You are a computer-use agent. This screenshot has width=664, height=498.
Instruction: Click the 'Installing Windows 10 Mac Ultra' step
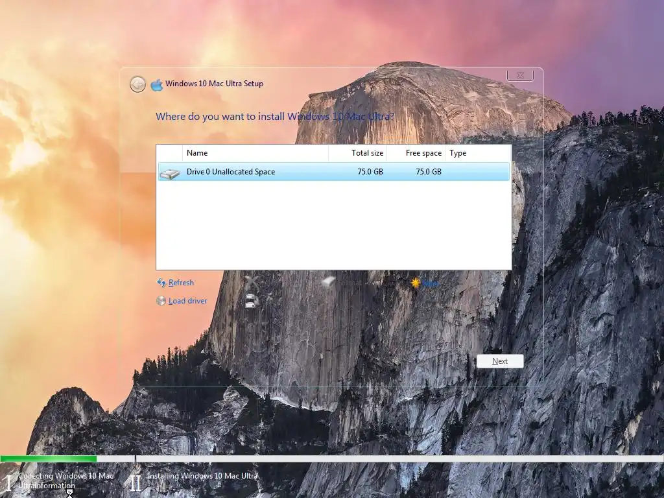pyautogui.click(x=202, y=476)
